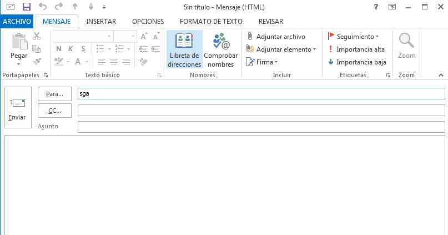
Task: Click the Save icon in quick access toolbar
Action: 26,7
